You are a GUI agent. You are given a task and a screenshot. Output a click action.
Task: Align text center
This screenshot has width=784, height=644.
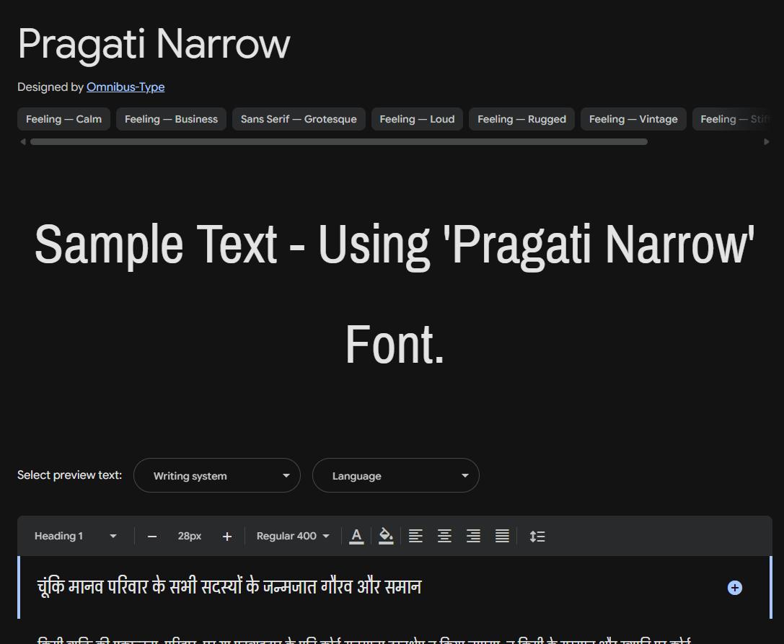[x=444, y=536]
